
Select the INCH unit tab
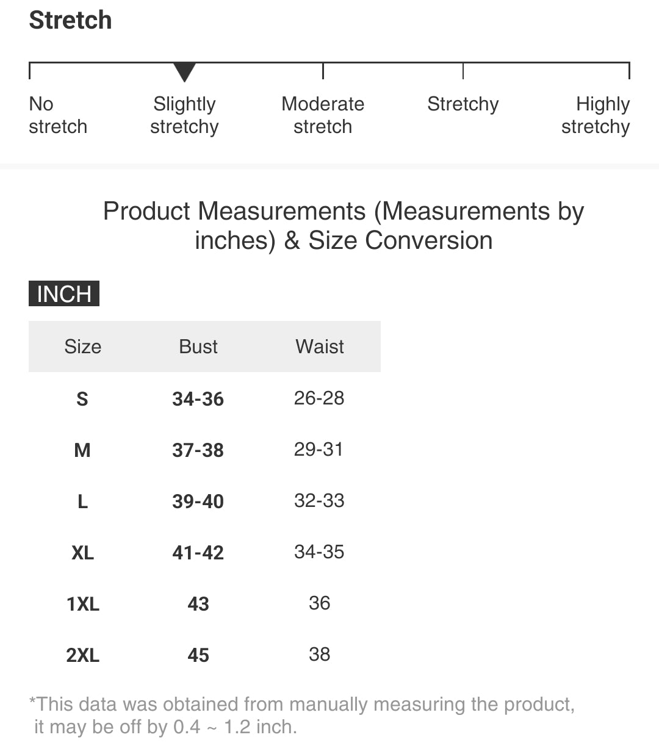(64, 294)
